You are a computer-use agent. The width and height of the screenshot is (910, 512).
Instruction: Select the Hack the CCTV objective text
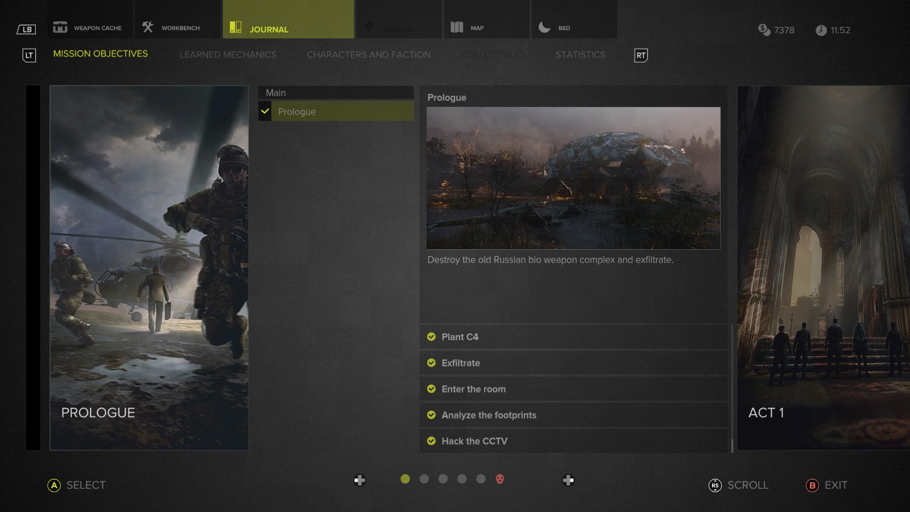point(474,441)
